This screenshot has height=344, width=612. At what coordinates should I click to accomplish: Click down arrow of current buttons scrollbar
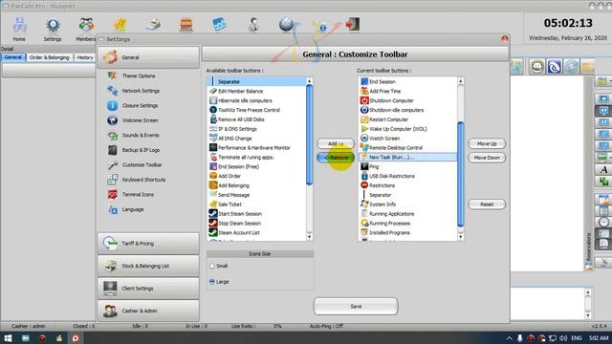click(461, 237)
